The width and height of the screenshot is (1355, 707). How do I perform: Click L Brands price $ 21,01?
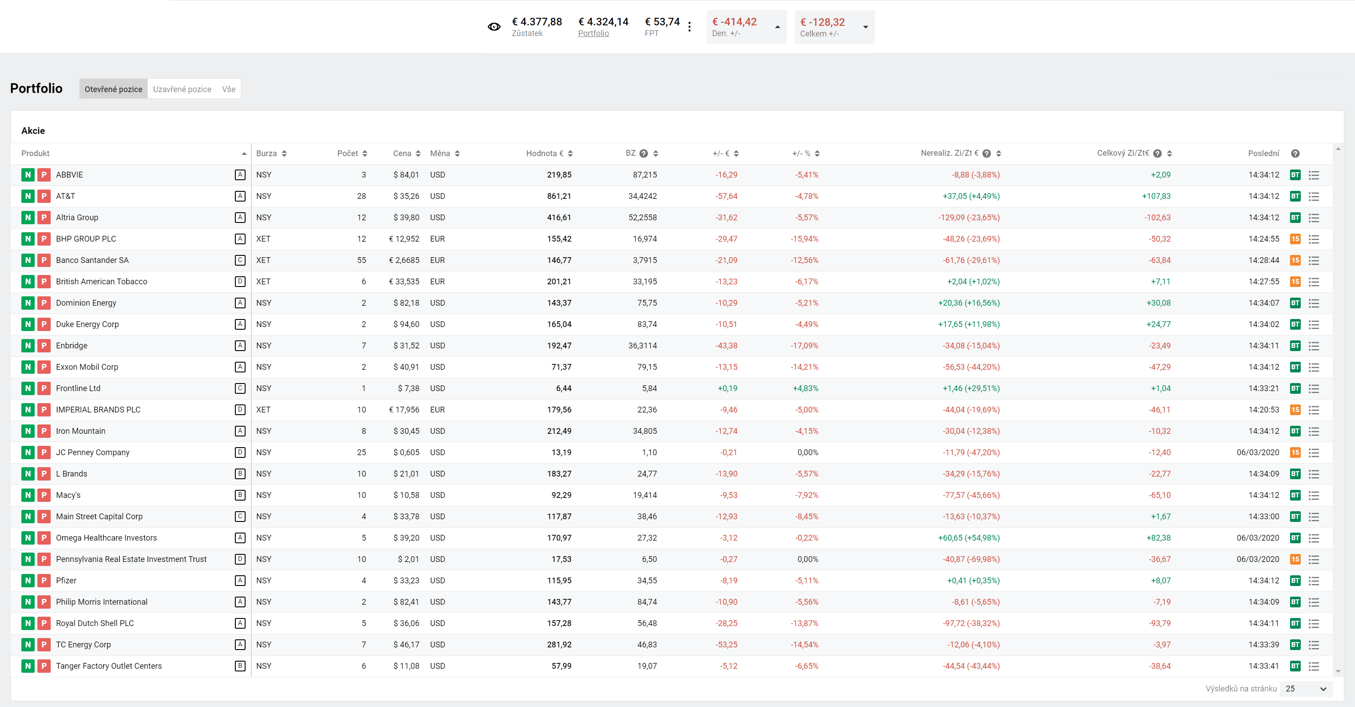point(406,473)
